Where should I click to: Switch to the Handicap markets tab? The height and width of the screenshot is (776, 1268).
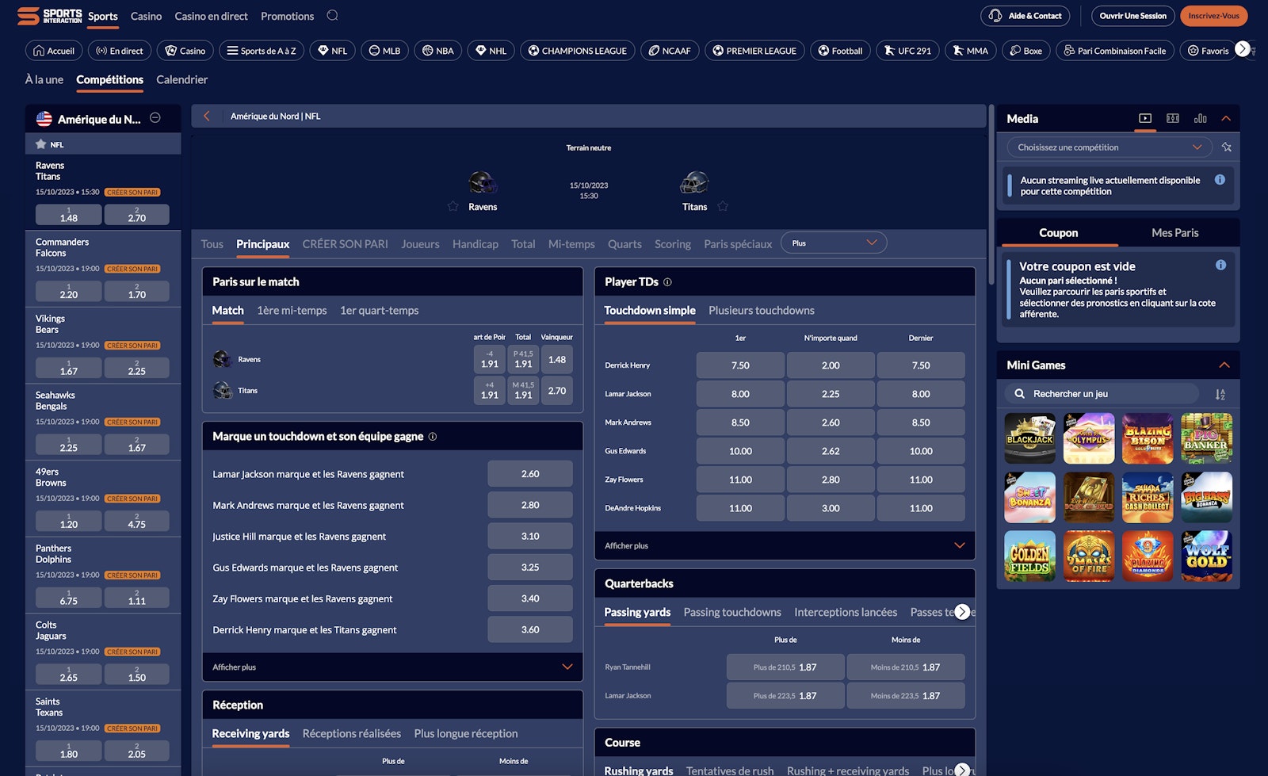tap(475, 244)
